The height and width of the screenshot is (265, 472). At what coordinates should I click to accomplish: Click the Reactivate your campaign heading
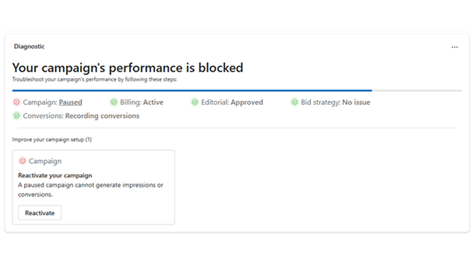(55, 175)
